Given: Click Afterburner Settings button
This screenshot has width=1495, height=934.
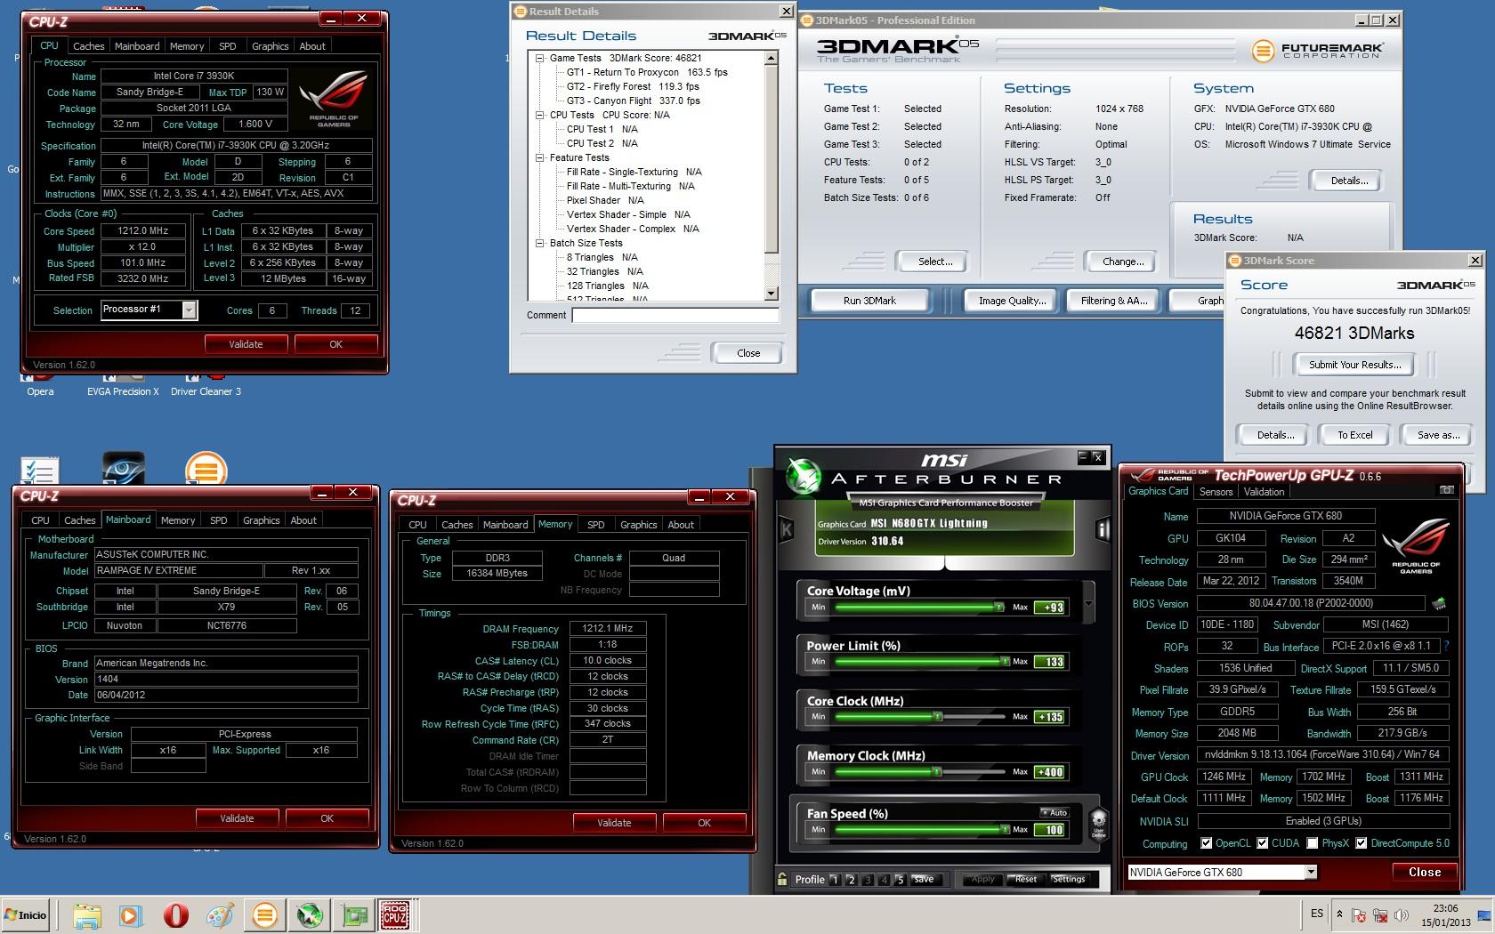Looking at the screenshot, I should click(1069, 879).
